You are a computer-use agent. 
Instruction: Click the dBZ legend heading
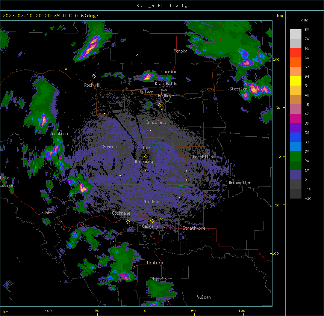tap(304, 20)
